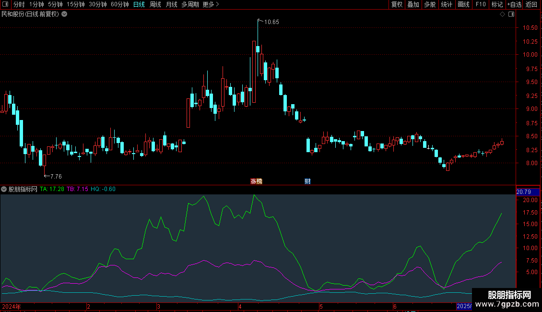Click the 标记 mark button
This screenshot has height=312, width=542.
tap(497, 4)
